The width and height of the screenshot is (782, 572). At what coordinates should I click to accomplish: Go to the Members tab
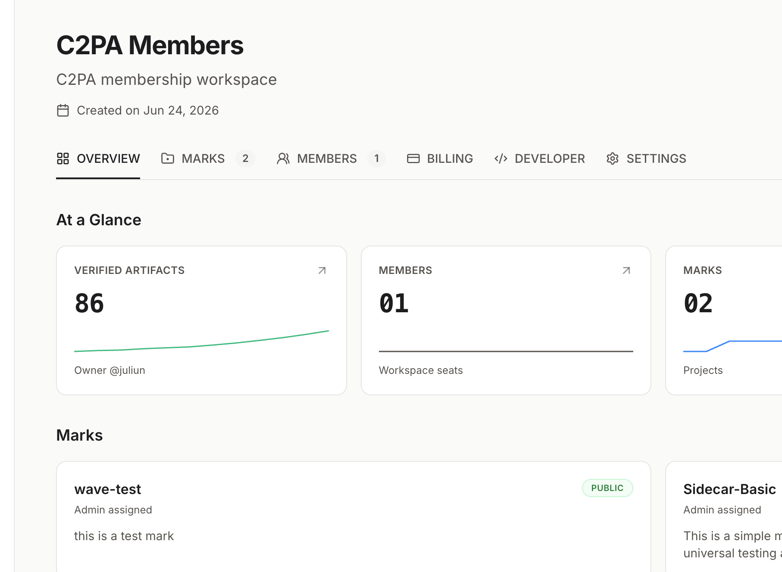tap(331, 159)
